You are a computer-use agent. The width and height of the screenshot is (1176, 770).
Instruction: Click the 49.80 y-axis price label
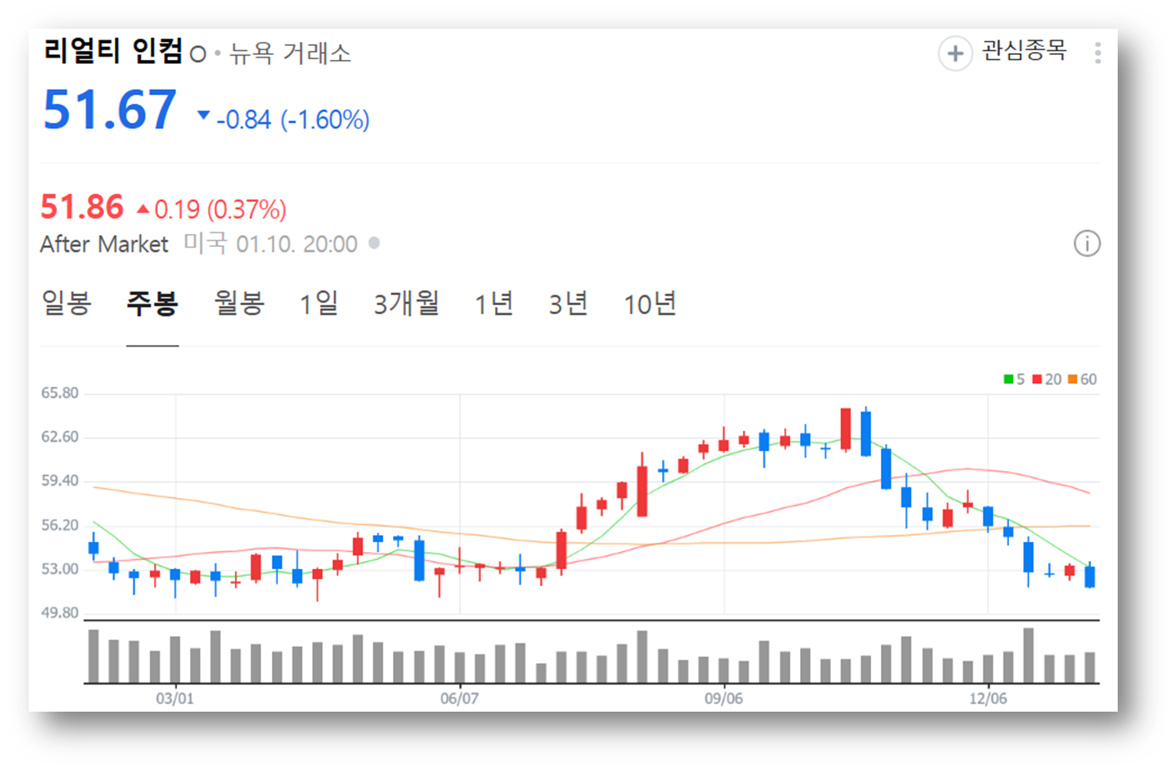[x=60, y=613]
